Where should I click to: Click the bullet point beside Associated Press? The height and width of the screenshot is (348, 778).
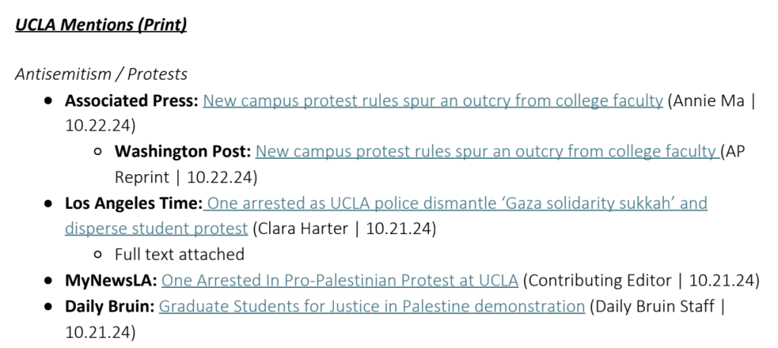pyautogui.click(x=49, y=101)
